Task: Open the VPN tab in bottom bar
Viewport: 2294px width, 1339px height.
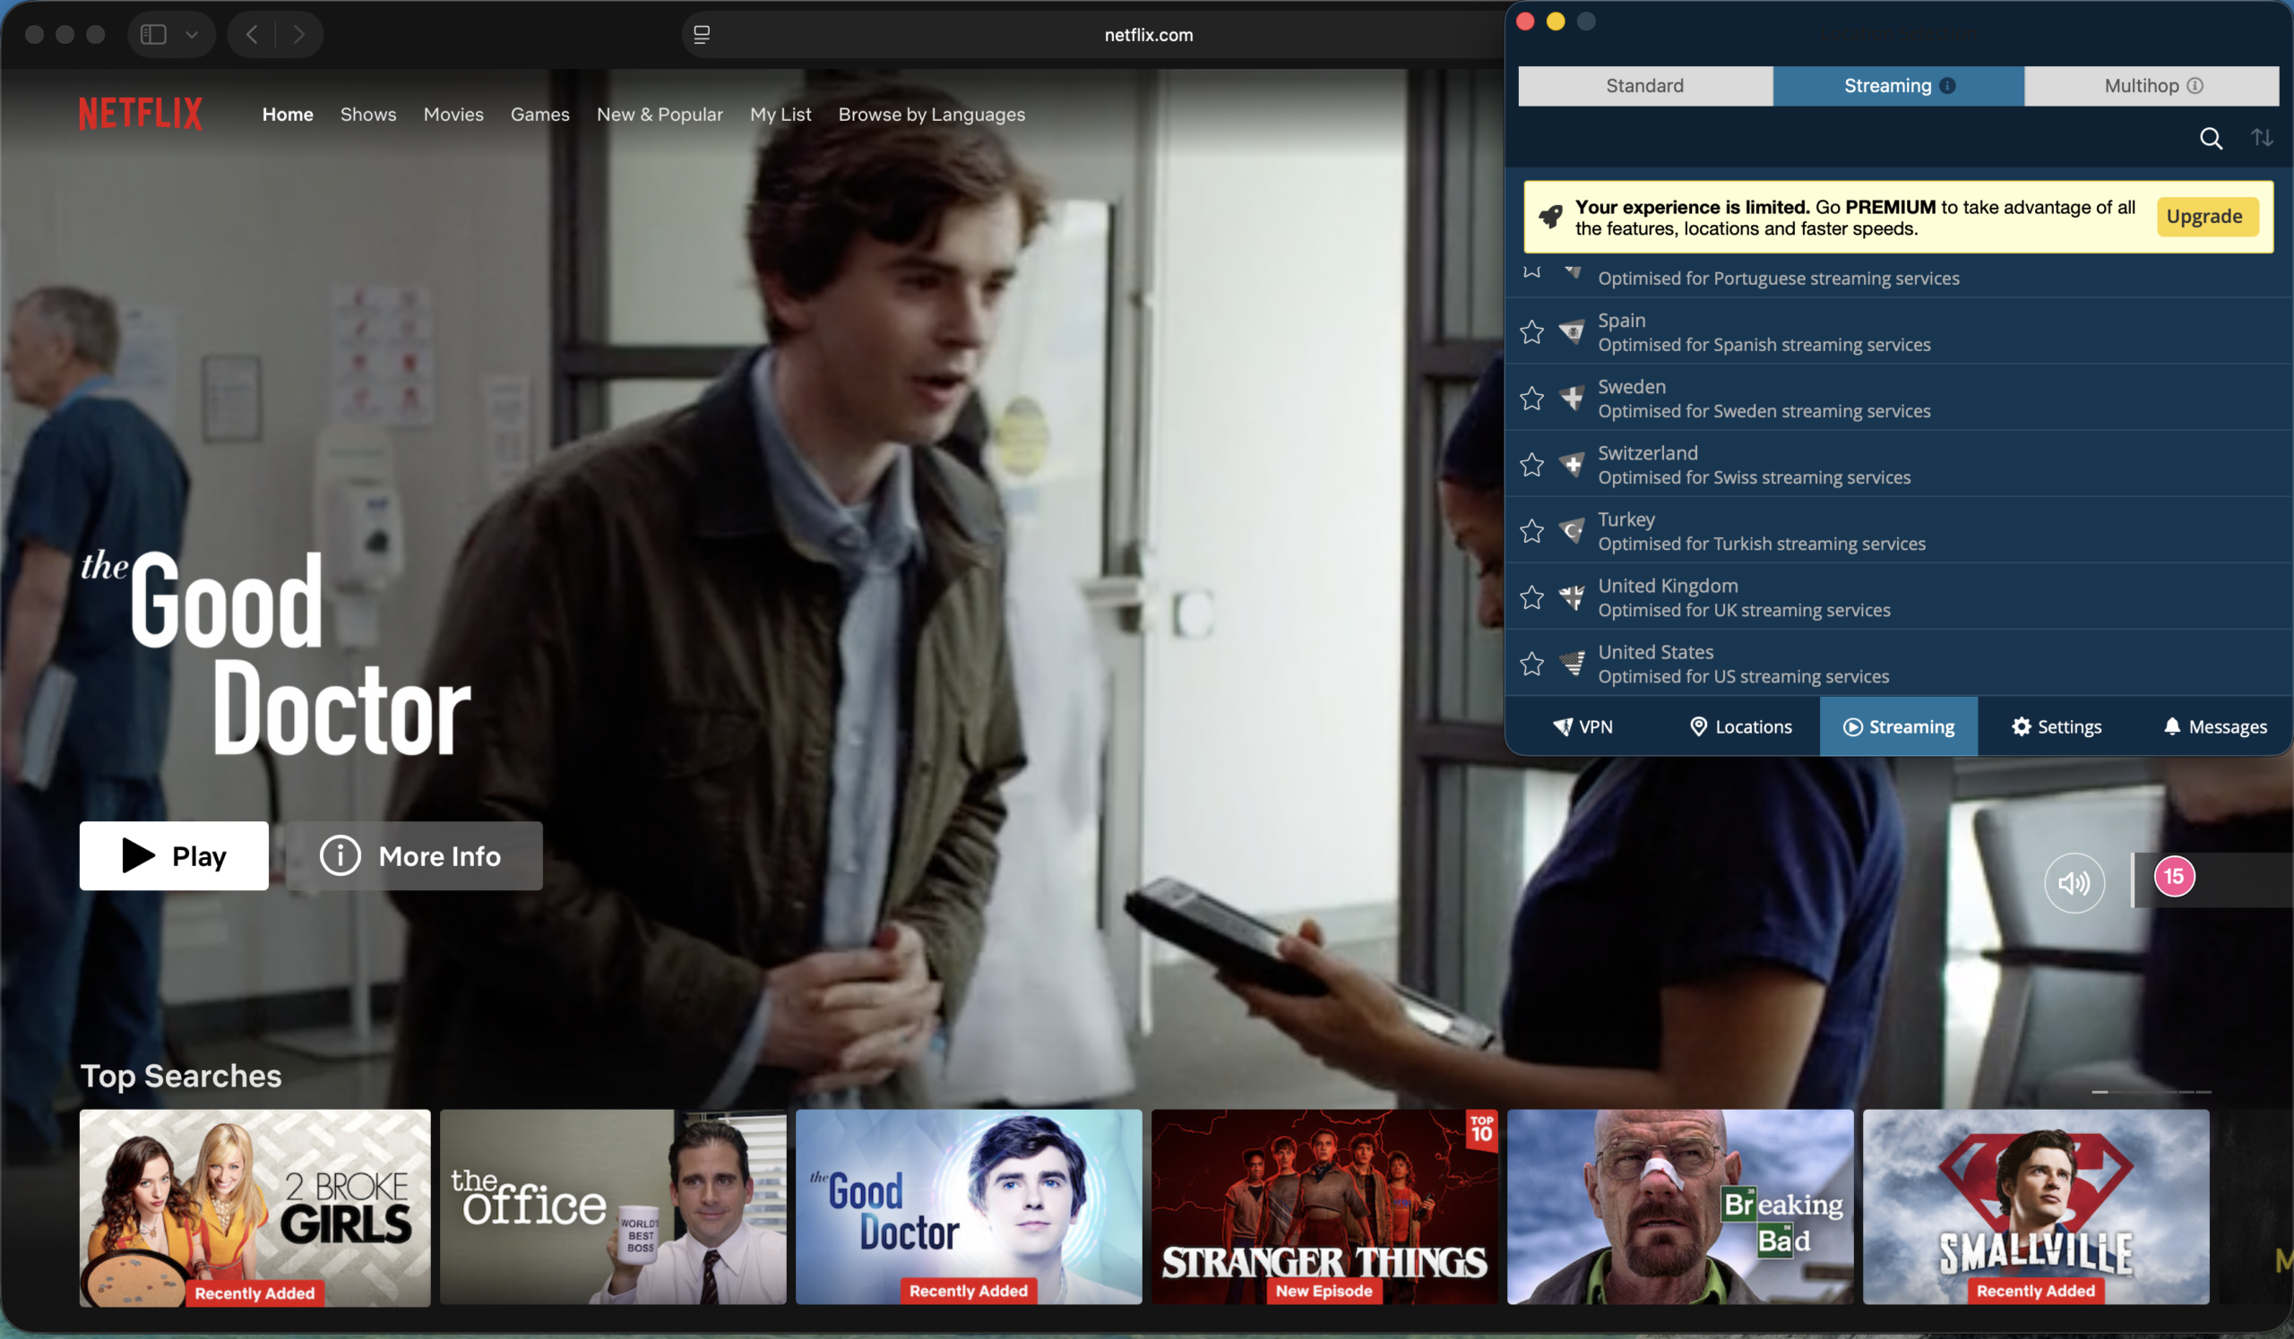Action: pos(1583,726)
